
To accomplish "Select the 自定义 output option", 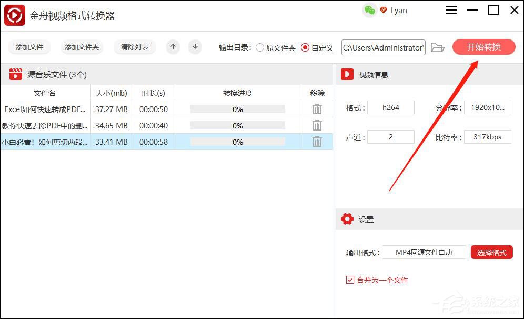I will point(305,47).
